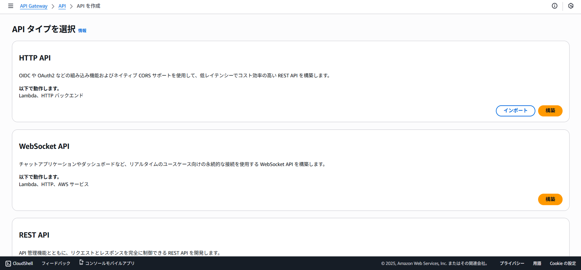Click the copyright 2025 Amazon Web Services text

[434, 263]
